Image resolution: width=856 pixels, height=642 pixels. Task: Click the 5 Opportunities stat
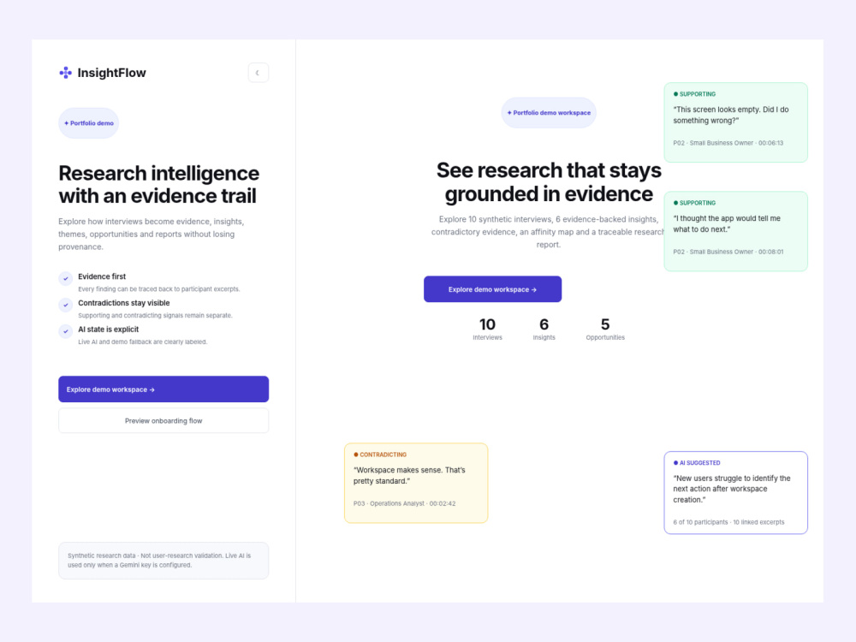pos(605,330)
